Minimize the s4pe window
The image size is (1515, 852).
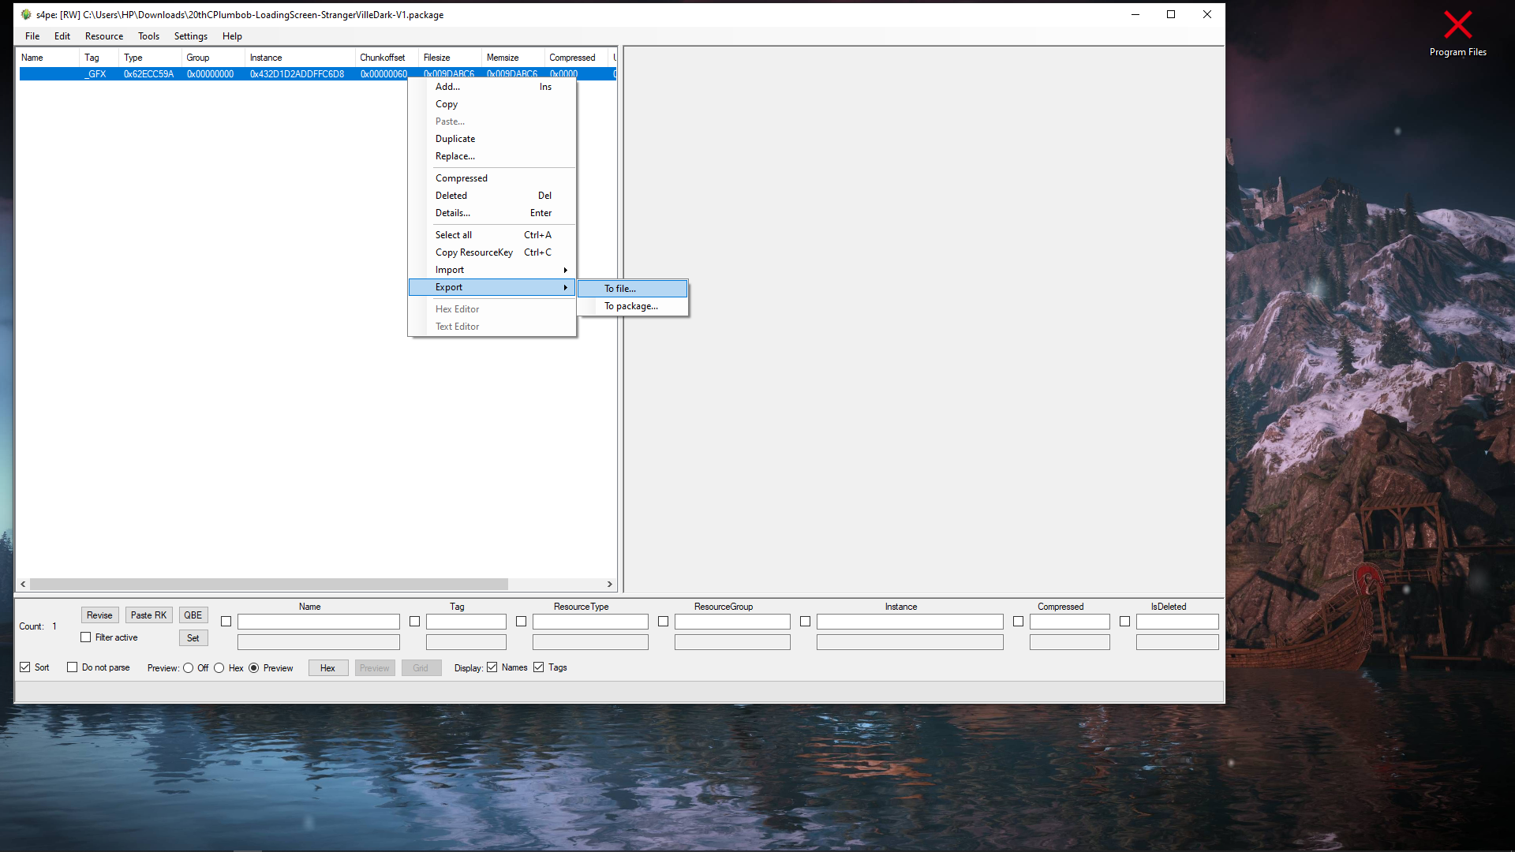coord(1135,14)
